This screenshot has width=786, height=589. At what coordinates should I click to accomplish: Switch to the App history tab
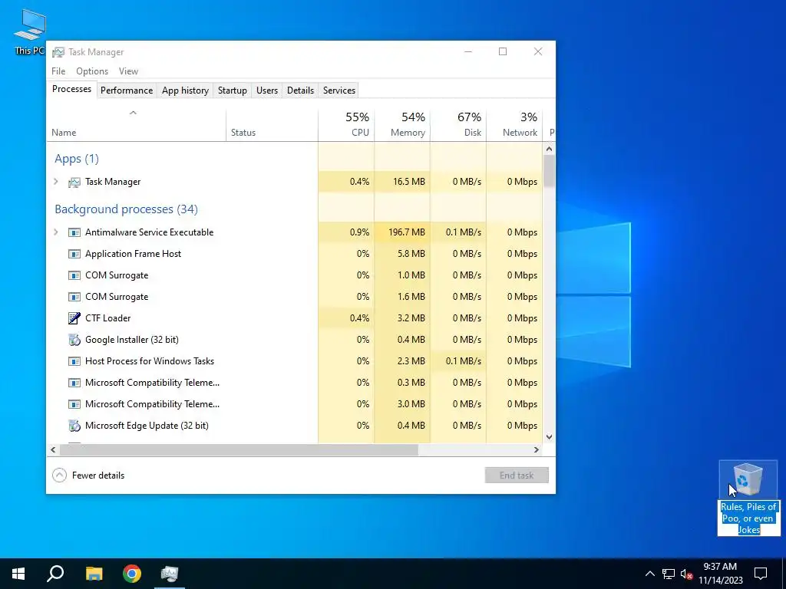185,90
